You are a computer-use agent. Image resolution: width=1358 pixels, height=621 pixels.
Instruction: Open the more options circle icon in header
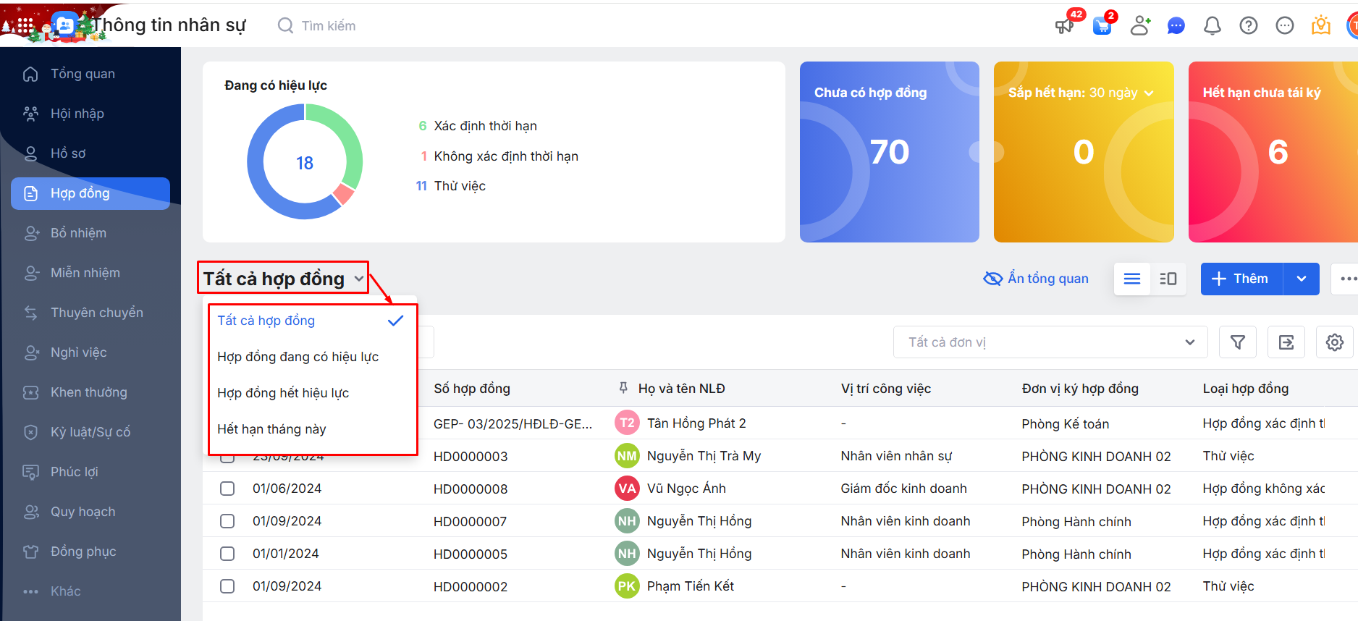point(1285,26)
